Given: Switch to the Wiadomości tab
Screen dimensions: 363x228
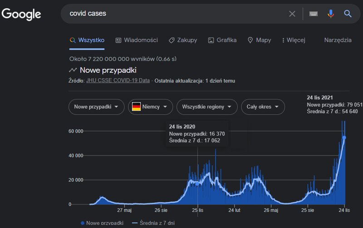Looking at the screenshot, I should pyautogui.click(x=137, y=40).
